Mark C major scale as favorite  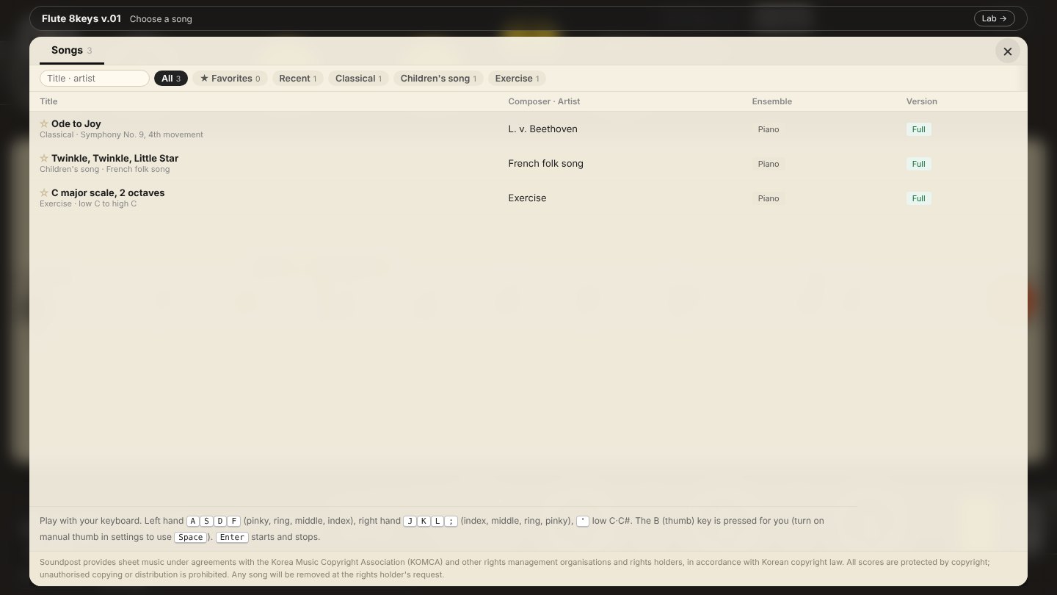(44, 192)
